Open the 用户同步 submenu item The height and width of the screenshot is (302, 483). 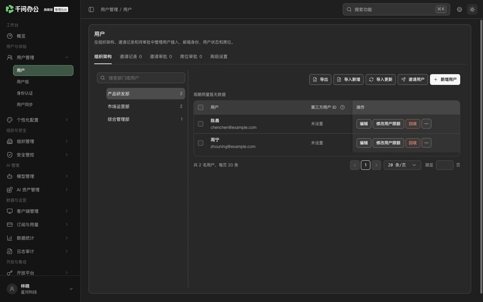pyautogui.click(x=43, y=105)
